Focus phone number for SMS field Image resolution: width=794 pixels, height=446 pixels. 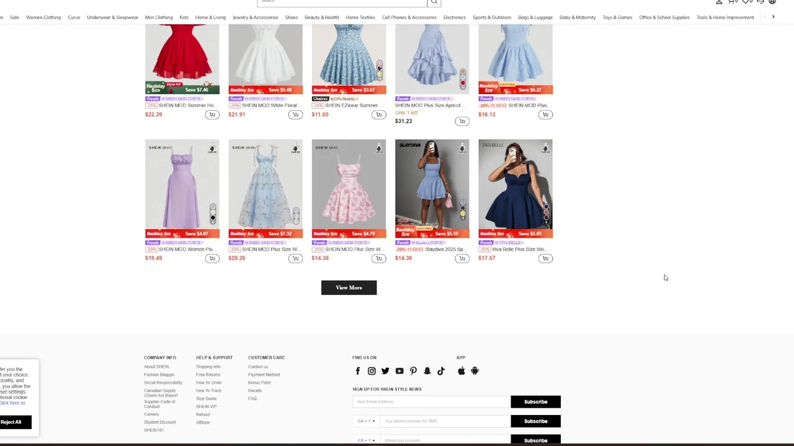click(445, 421)
